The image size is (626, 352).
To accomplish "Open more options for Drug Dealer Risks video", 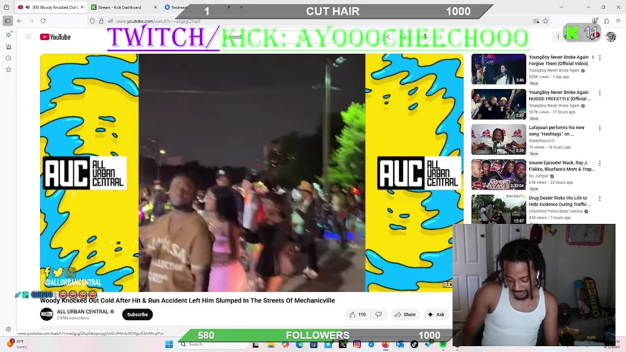I will point(600,198).
